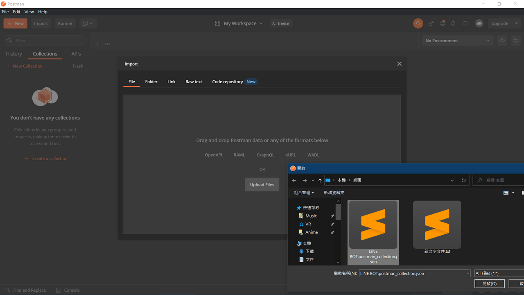Add a new request tab with plus icon
Image resolution: width=524 pixels, height=295 pixels.
pos(97,44)
